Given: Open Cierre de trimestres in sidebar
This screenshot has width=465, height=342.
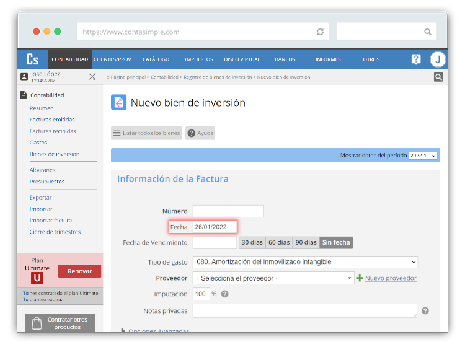Looking at the screenshot, I should (x=55, y=232).
